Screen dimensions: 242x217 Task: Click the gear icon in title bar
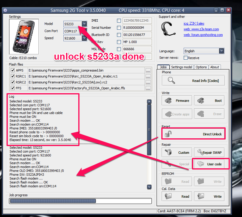click(5, 10)
